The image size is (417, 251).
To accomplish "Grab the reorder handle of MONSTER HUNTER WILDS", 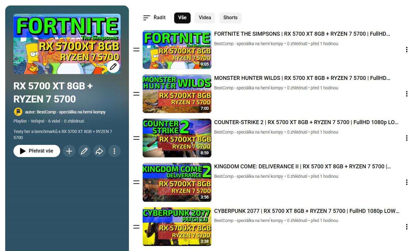I will tap(136, 94).
